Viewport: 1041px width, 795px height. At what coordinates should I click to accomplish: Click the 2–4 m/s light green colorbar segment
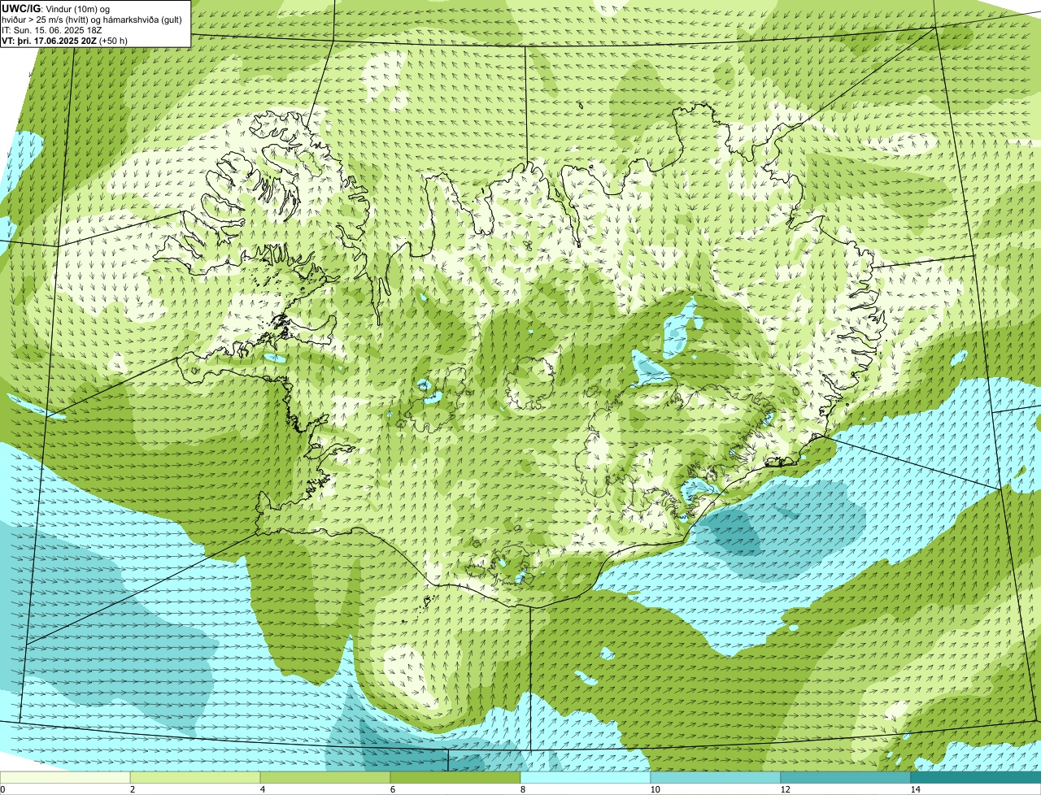pos(195,778)
